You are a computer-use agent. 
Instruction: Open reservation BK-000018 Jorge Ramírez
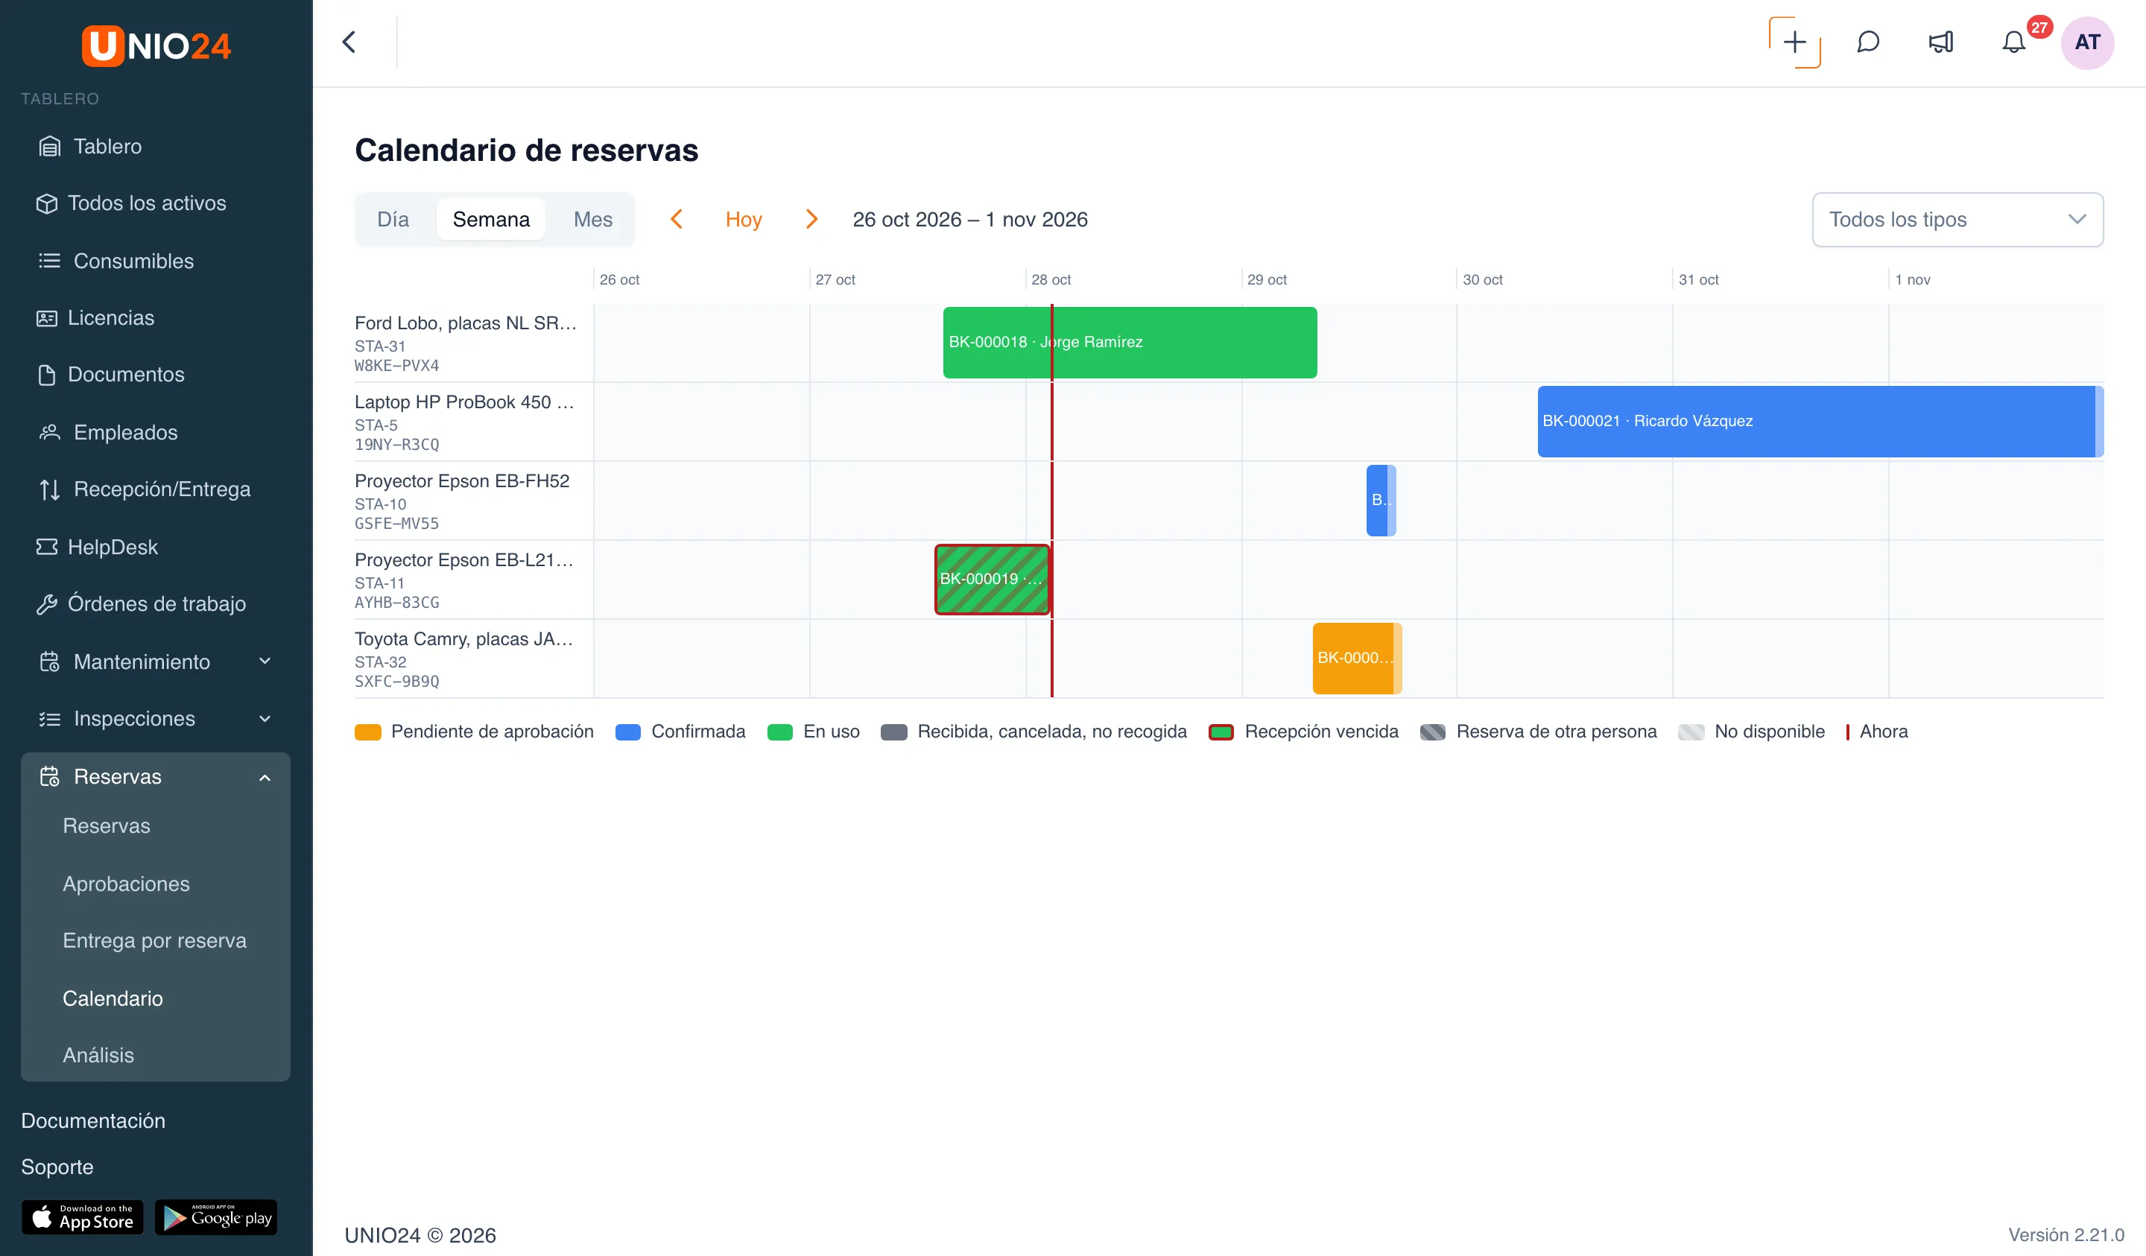[x=1129, y=343]
